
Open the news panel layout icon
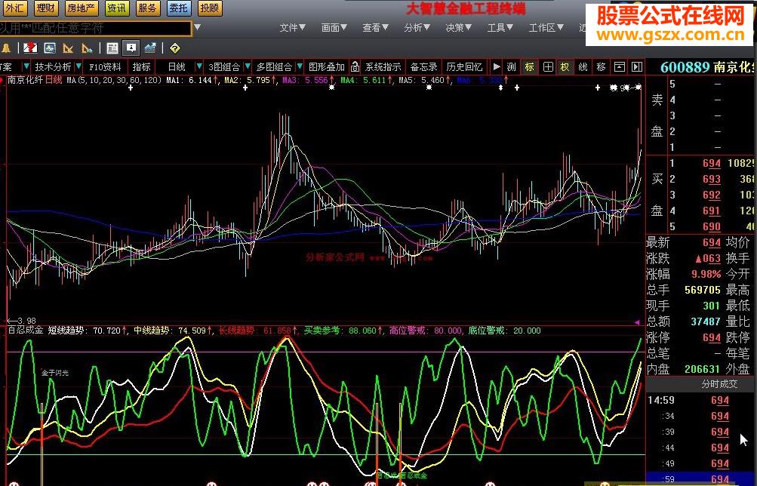point(112,48)
